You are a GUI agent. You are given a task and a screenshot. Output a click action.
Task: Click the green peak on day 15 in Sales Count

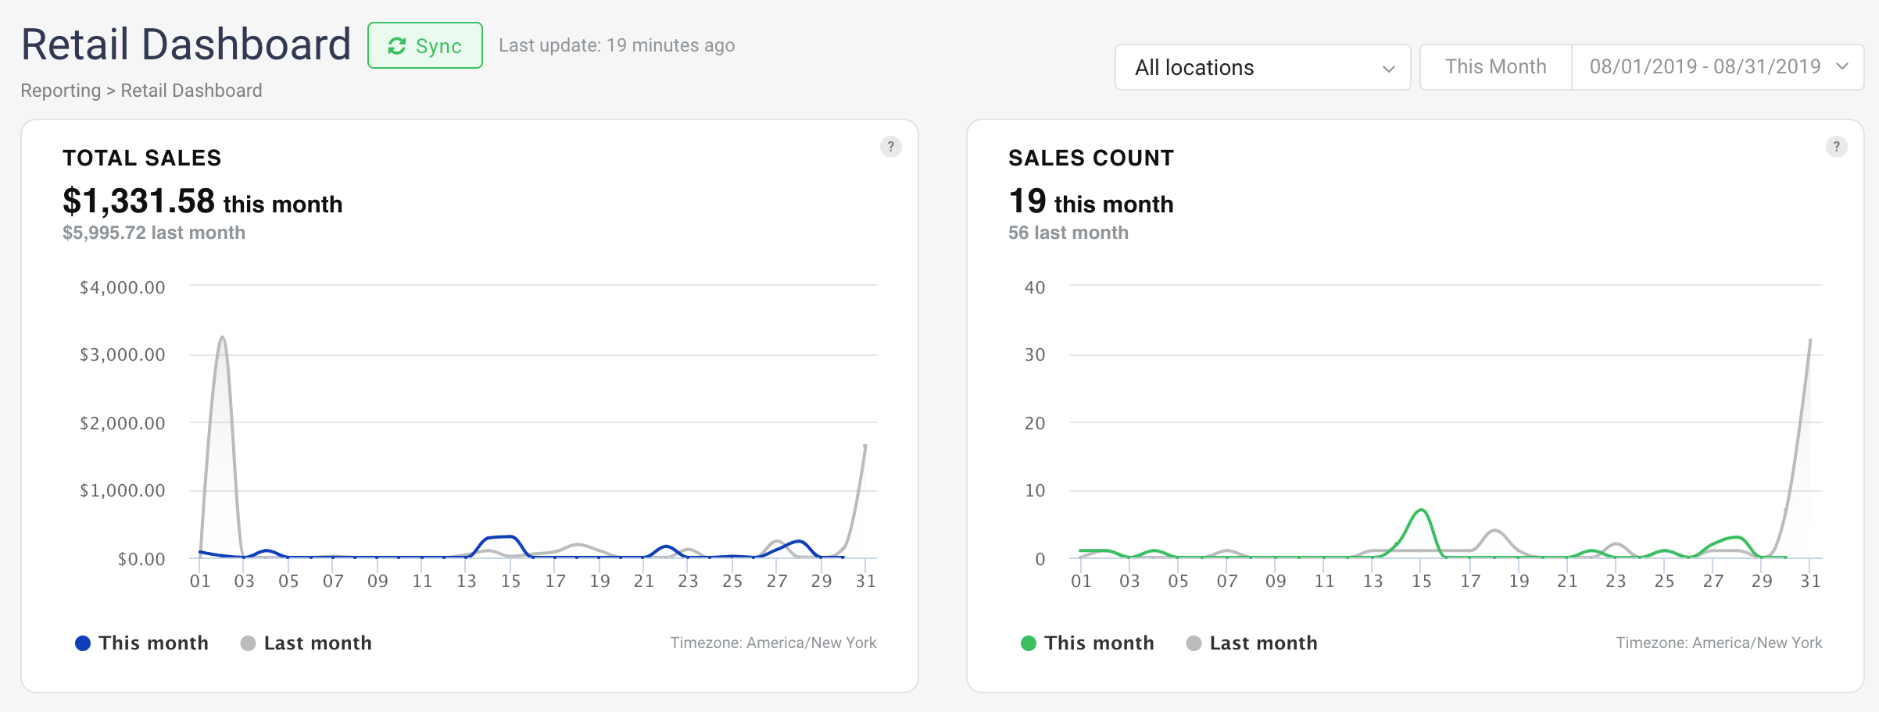(x=1422, y=511)
